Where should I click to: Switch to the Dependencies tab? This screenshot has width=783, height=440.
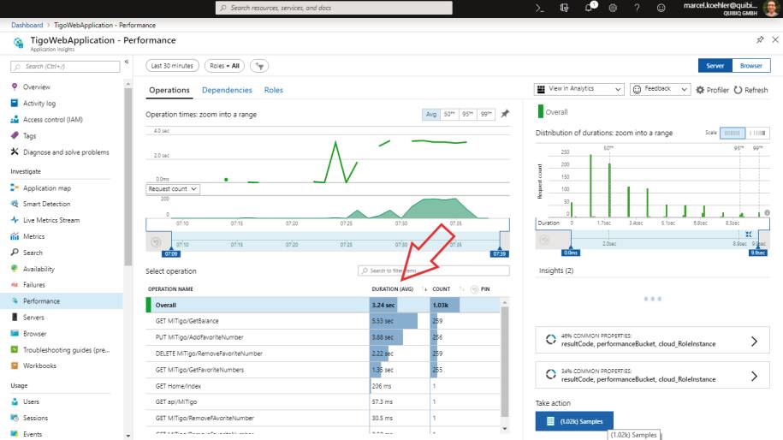click(227, 91)
